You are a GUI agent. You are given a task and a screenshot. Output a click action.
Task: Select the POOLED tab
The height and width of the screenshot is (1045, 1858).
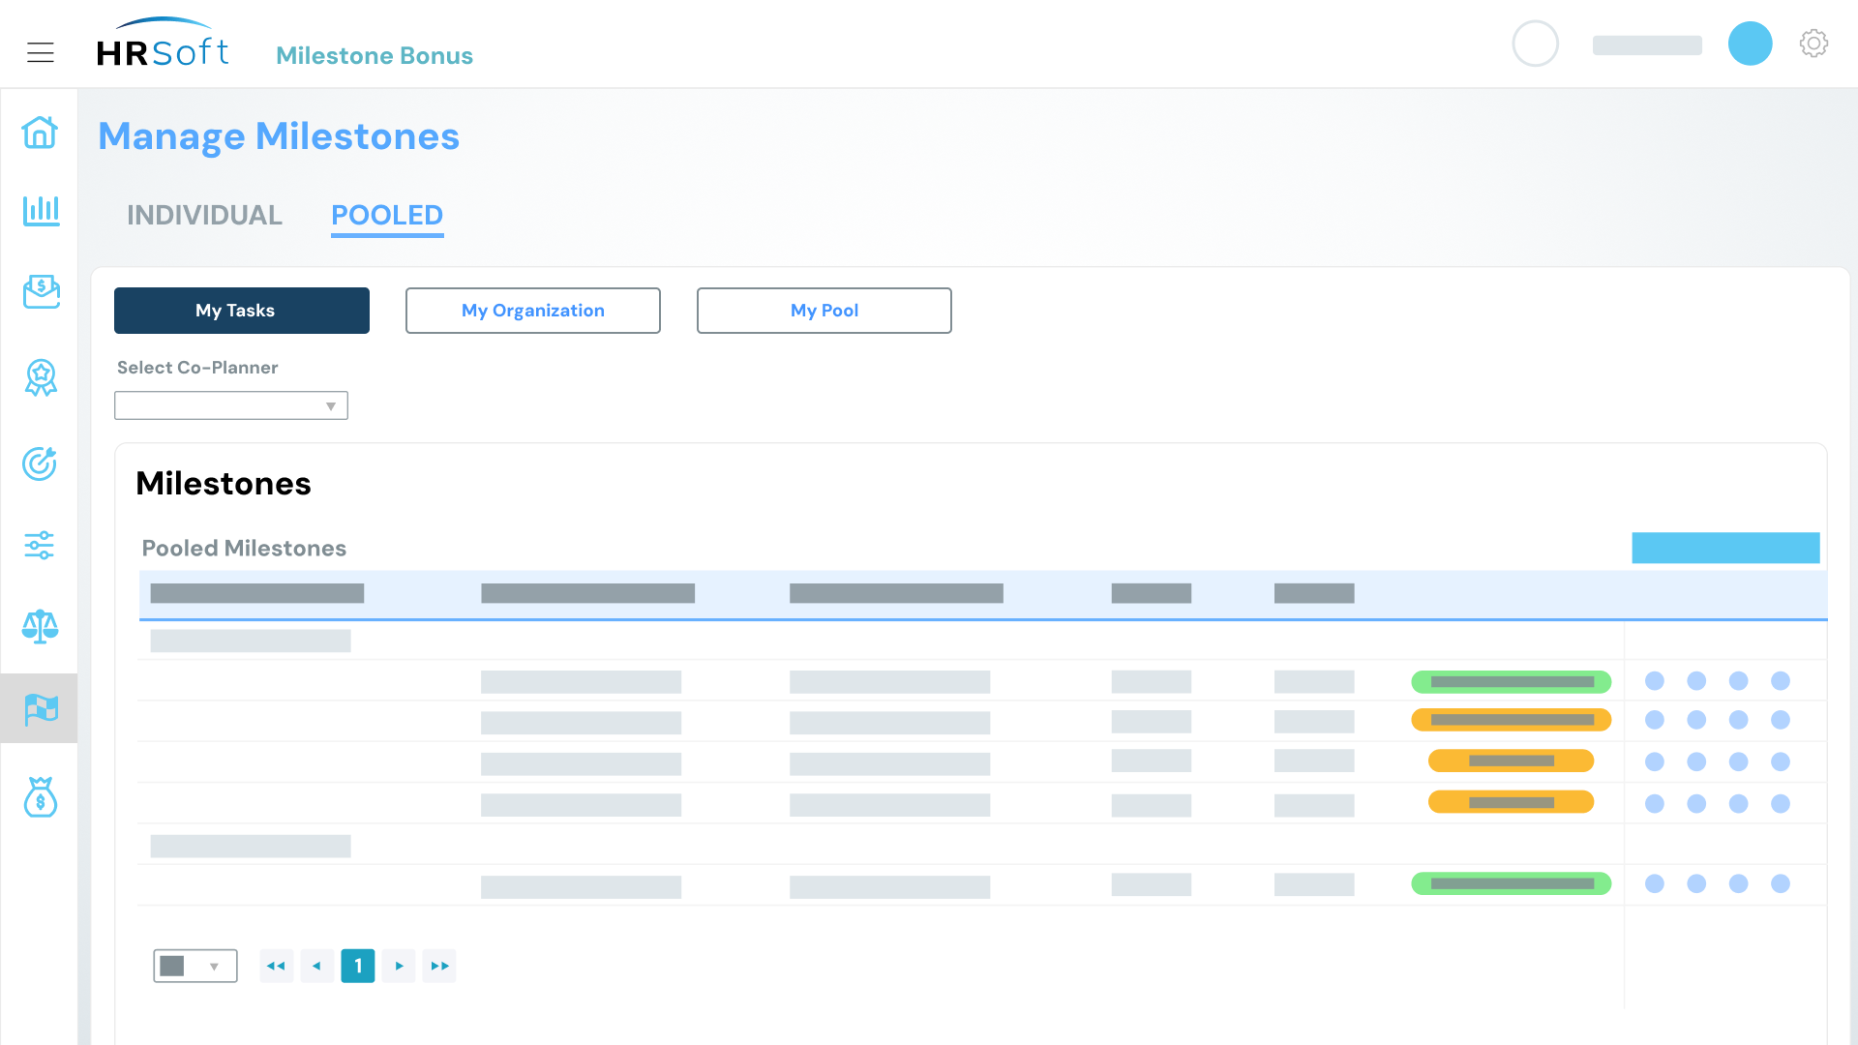click(387, 215)
